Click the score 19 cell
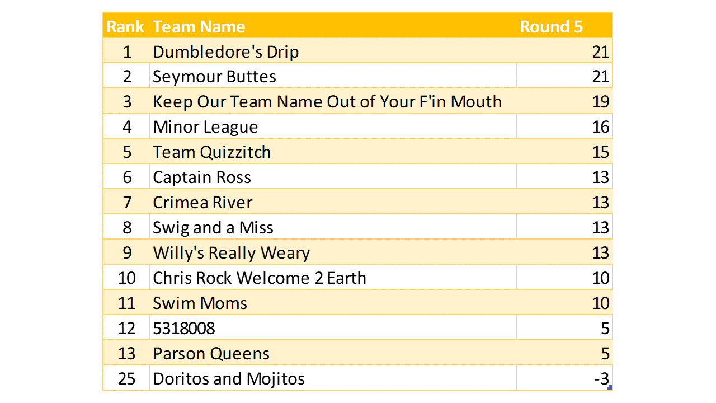The height and width of the screenshot is (403, 716). tap(600, 102)
